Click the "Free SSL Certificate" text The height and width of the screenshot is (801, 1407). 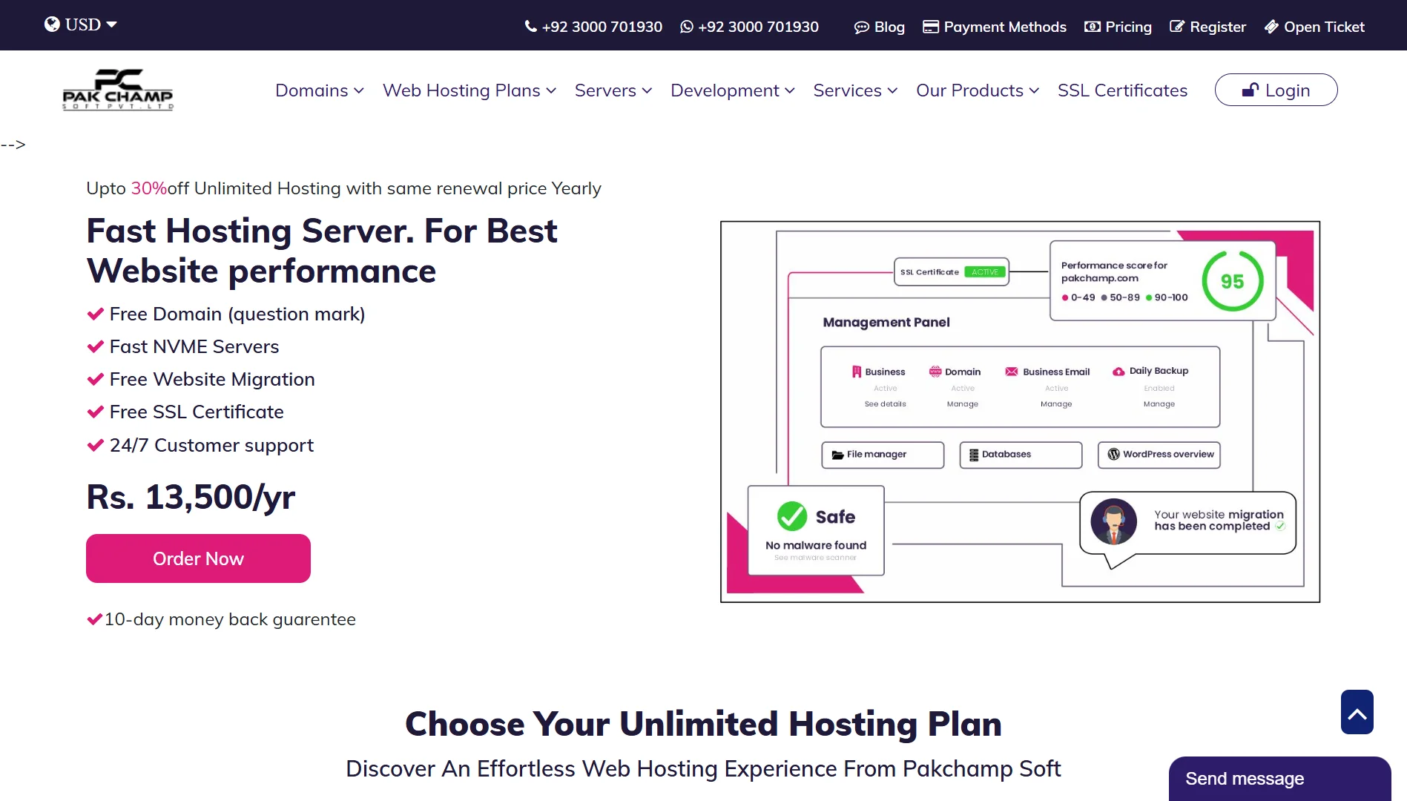(197, 412)
